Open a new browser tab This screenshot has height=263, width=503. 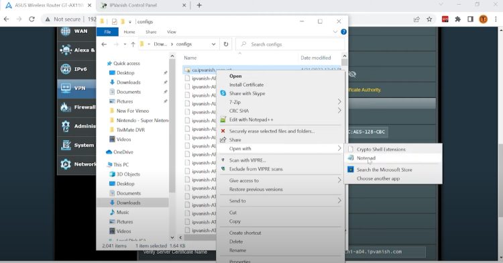[199, 5]
